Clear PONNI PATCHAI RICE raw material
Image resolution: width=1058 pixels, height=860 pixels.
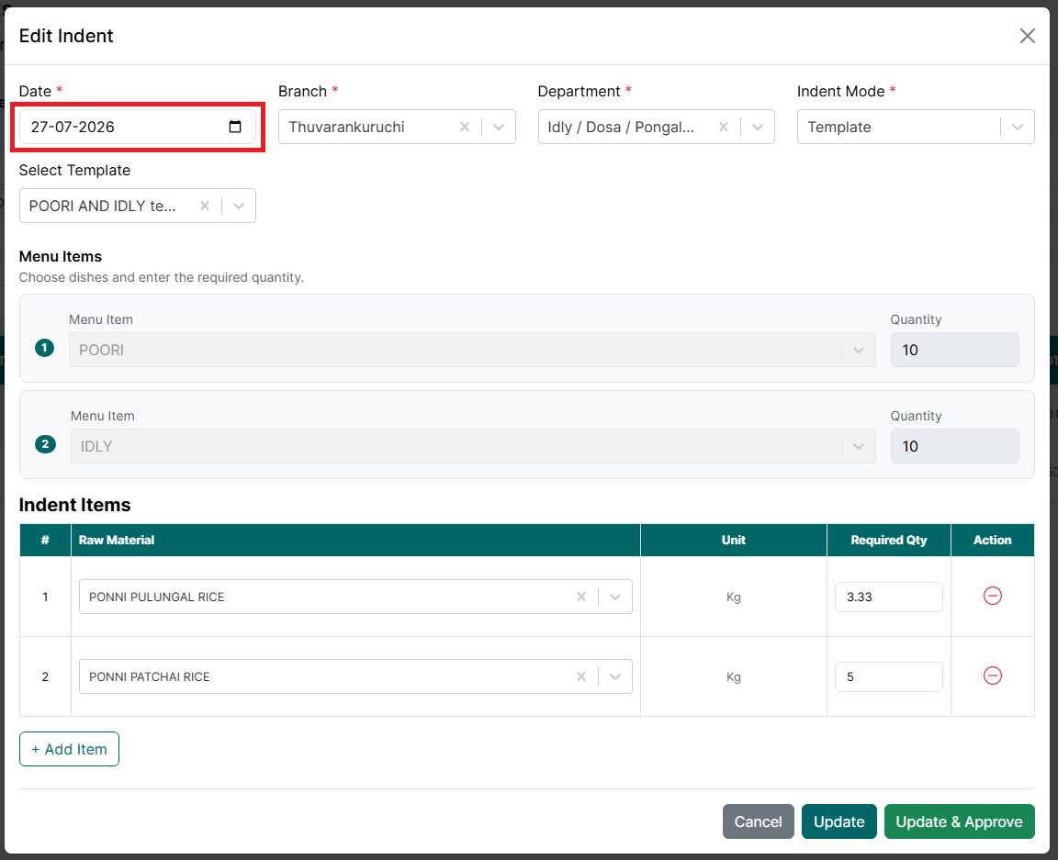click(x=581, y=676)
